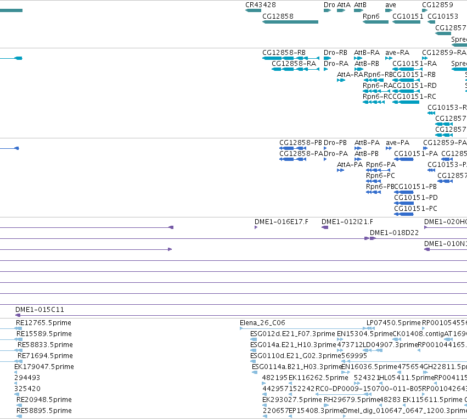Open the transcript label "ave-RA"
The height and width of the screenshot is (419, 467).
click(x=397, y=53)
